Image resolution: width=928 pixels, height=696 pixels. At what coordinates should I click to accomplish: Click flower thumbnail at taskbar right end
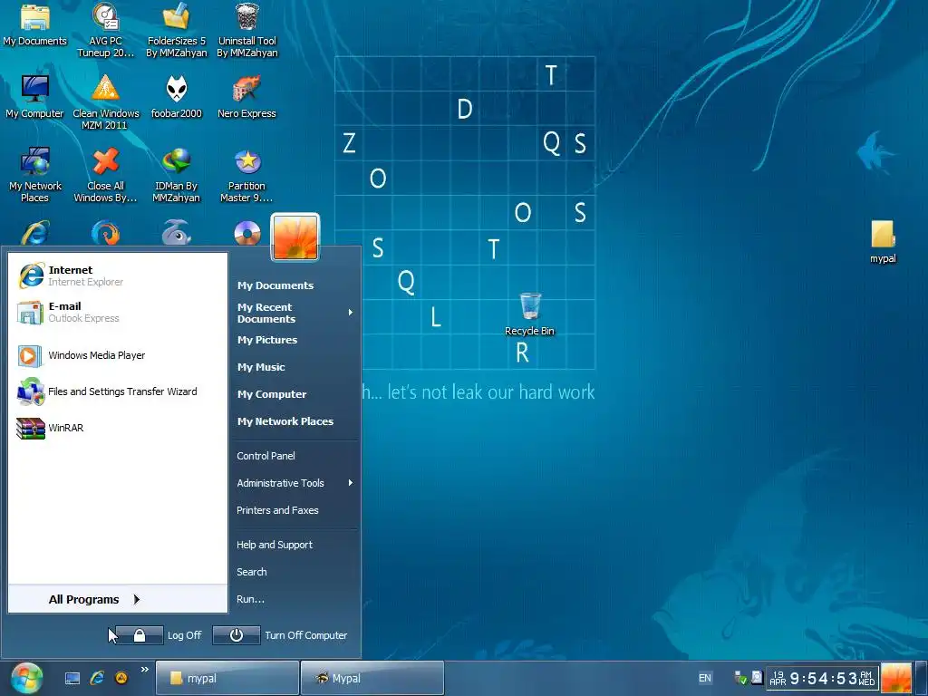click(896, 678)
